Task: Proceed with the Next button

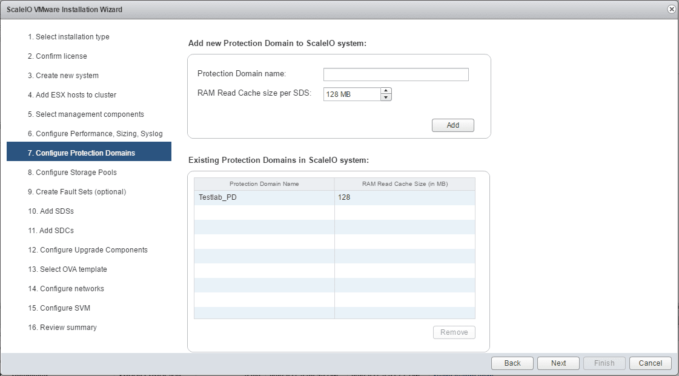Action: 558,363
